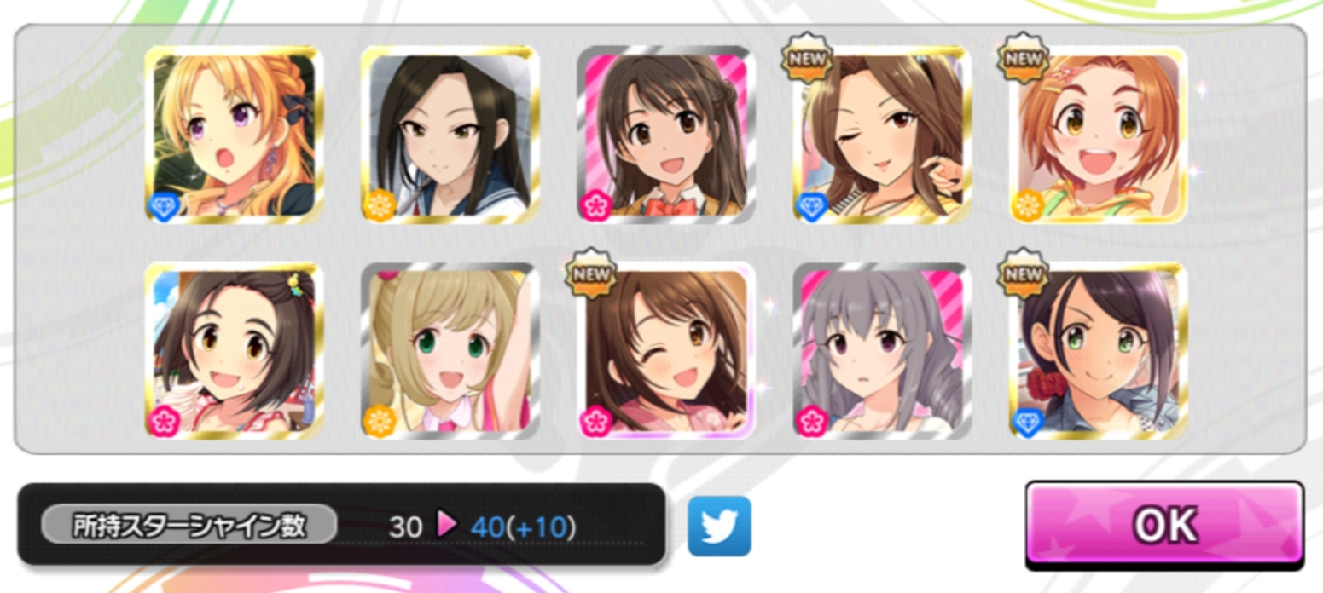Open the black bob-haired idol with hair clip

coord(234,350)
